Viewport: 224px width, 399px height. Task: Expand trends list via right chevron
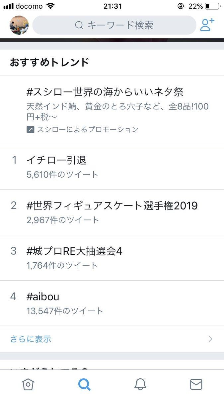(210, 339)
